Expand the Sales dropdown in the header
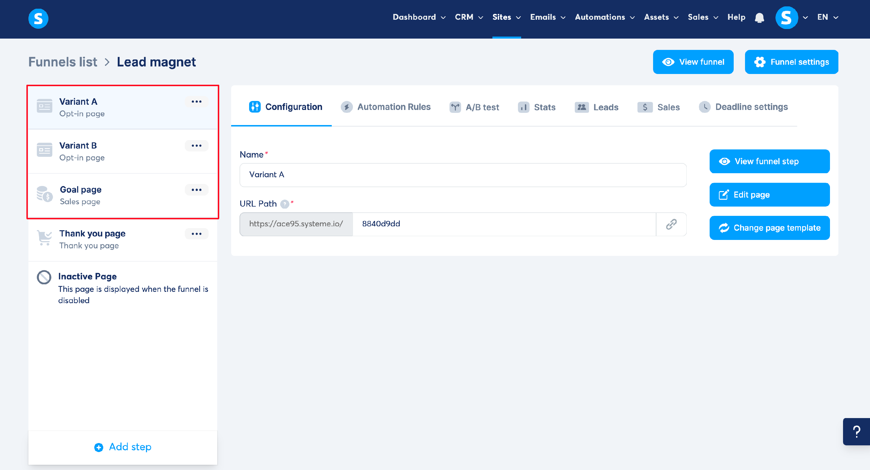The width and height of the screenshot is (870, 470). 703,17
